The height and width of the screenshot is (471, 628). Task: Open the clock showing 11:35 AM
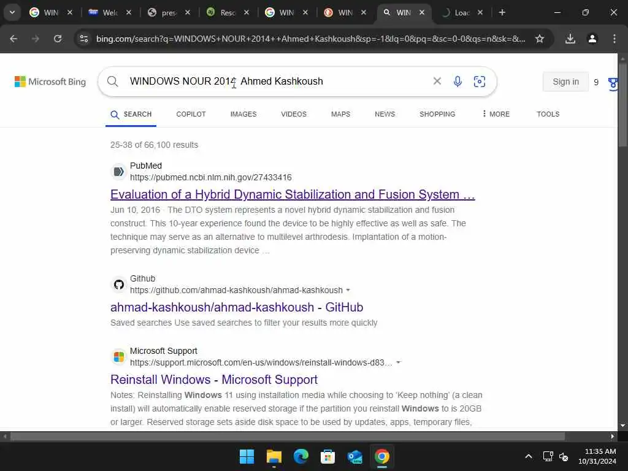coord(597,456)
